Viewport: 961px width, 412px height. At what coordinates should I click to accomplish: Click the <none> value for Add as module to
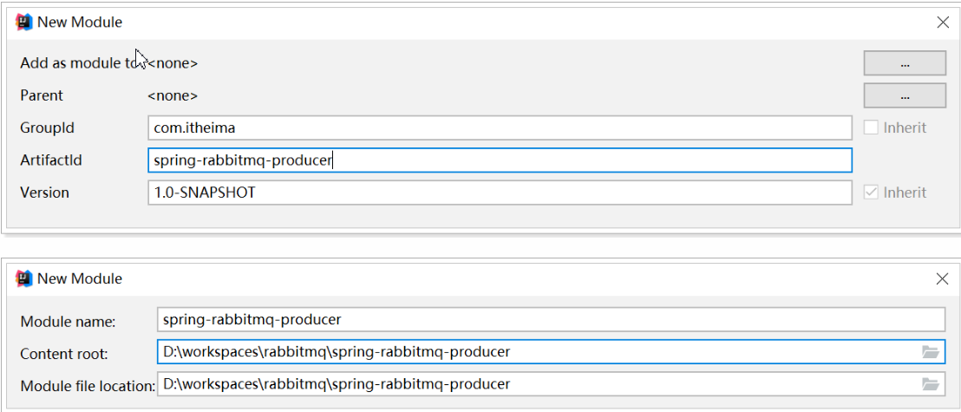tap(173, 63)
